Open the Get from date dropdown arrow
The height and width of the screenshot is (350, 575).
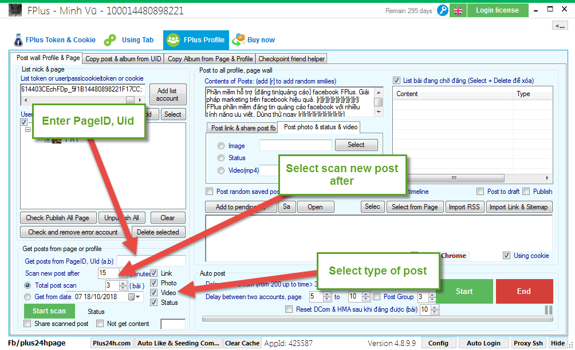click(138, 297)
